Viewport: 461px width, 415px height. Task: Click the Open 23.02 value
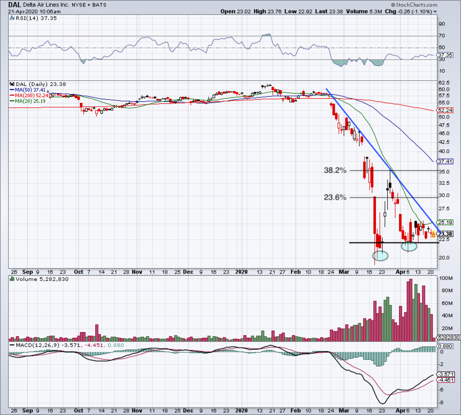[235, 12]
